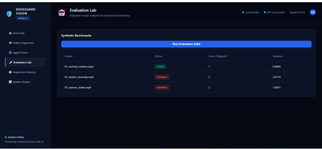Click the API Connected label
The height and width of the screenshot is (149, 322).
[x=276, y=12]
